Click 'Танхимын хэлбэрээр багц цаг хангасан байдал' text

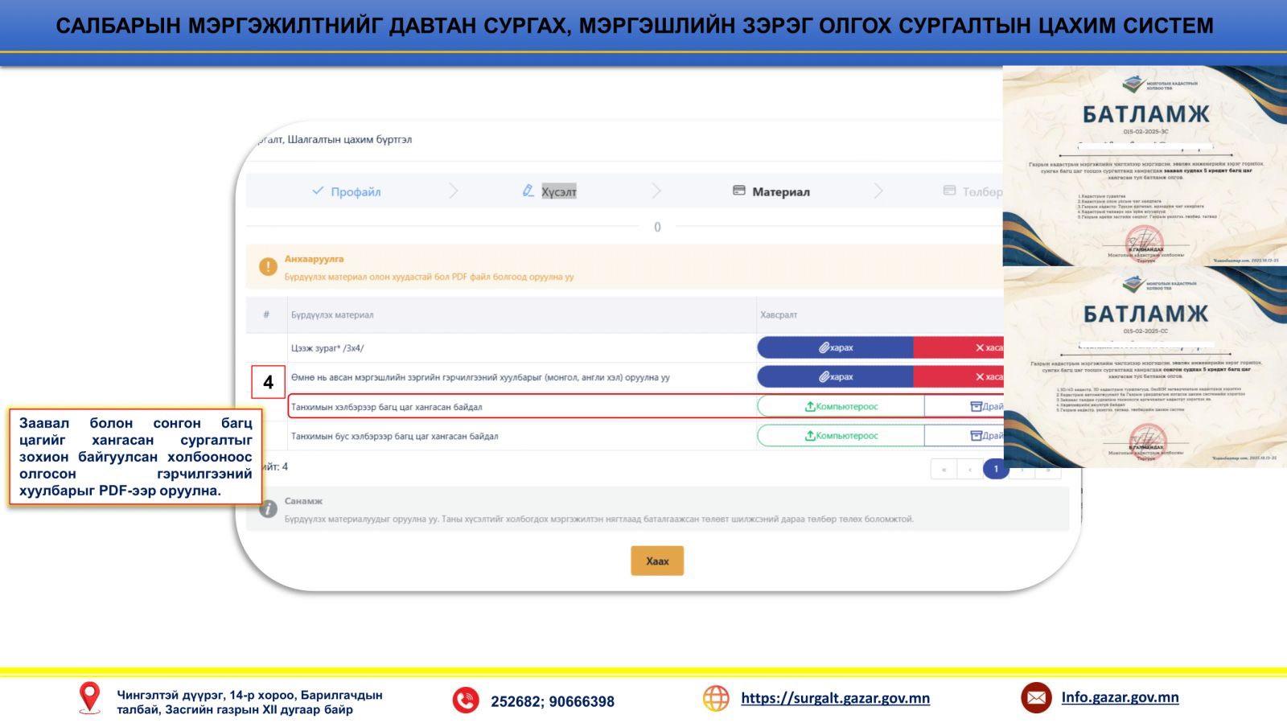click(386, 407)
